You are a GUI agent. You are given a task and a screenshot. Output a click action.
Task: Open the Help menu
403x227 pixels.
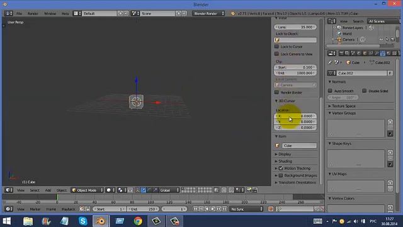click(65, 13)
